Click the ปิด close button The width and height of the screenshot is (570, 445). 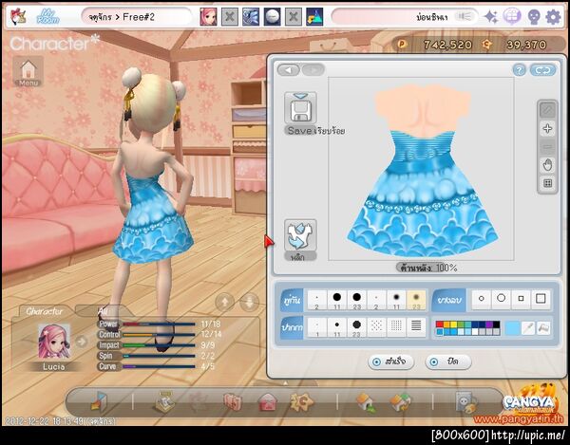(447, 362)
